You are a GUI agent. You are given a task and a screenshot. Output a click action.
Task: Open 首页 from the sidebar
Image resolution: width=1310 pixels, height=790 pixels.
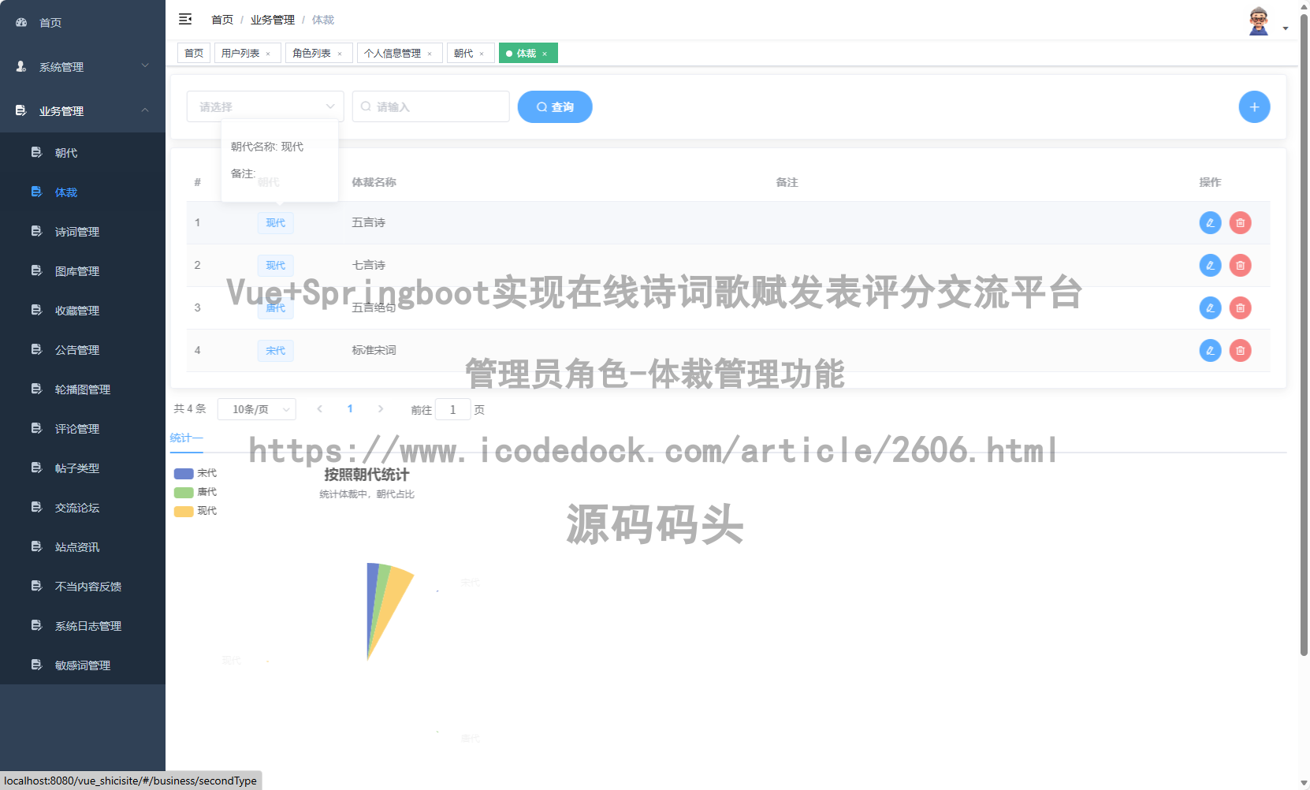point(50,22)
